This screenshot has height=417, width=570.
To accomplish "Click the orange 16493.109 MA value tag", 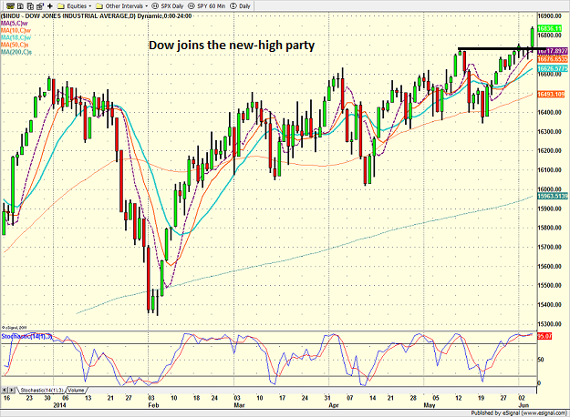I will click(x=551, y=94).
